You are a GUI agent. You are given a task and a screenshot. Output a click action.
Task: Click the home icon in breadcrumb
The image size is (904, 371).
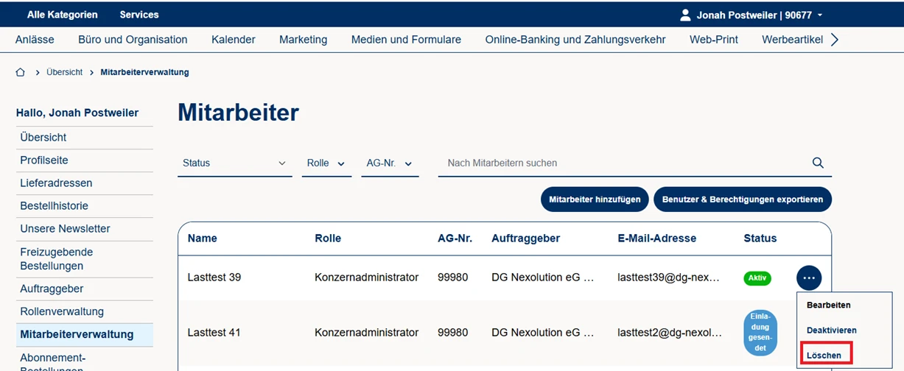coord(21,72)
